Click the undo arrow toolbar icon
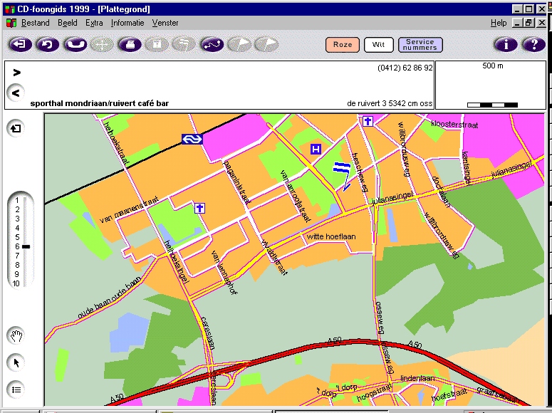The image size is (552, 413). [x=46, y=45]
